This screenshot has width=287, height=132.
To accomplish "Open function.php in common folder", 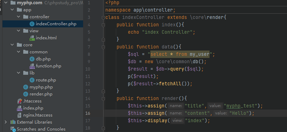I will (x=49, y=66).
